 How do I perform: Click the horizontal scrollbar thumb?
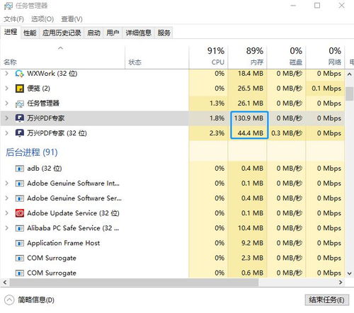tap(134, 283)
